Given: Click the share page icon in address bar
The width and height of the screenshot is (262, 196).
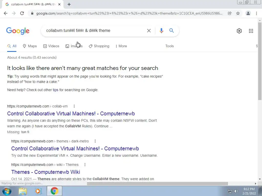Looking at the screenshot, I should click(230, 13).
